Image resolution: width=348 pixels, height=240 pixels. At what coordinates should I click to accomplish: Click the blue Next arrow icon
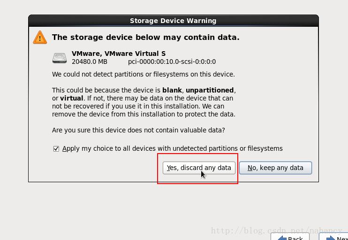[x=330, y=238]
